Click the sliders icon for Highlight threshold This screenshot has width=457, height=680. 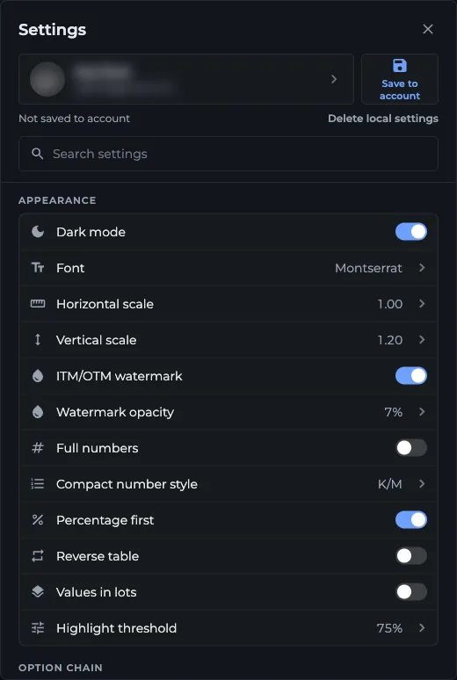(38, 628)
